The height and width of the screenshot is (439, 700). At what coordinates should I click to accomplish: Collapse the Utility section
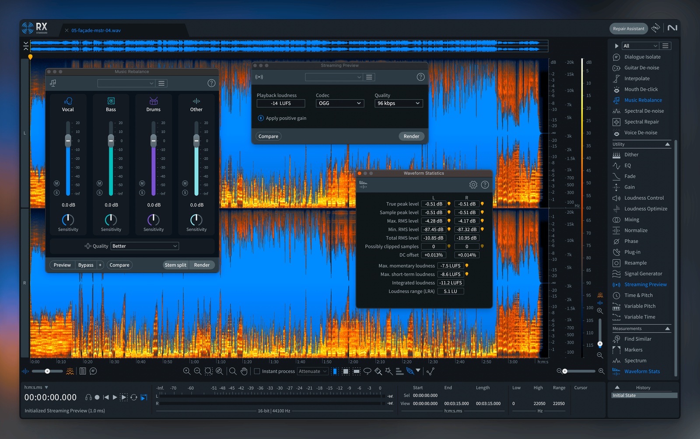coord(668,144)
